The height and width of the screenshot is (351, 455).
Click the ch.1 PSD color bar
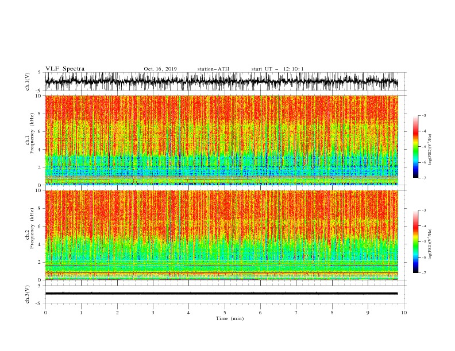pos(415,147)
